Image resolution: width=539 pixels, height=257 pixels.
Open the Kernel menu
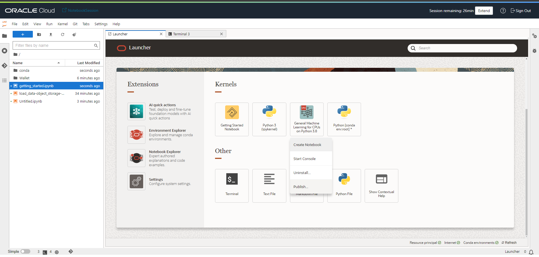(x=63, y=24)
